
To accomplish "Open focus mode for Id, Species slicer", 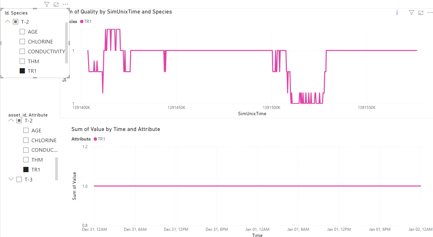I will click(x=56, y=5).
